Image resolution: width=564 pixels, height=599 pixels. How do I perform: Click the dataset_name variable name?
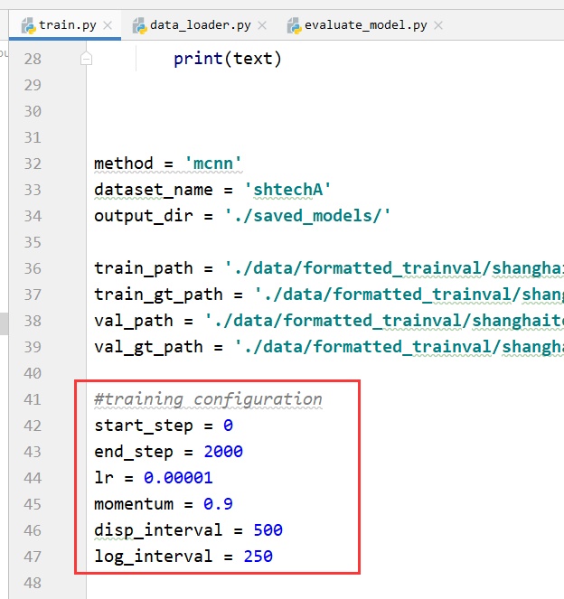coord(154,190)
